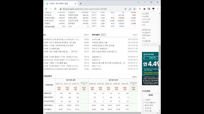Viewport: 204px width, 114px height.
Task: Open the colorful extension icon beside the star
Action: [140, 9]
